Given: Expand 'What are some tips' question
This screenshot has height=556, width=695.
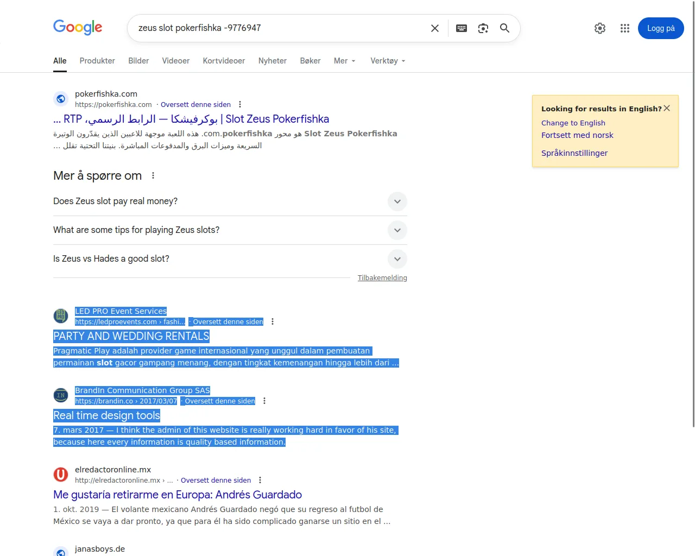Looking at the screenshot, I should [x=397, y=230].
